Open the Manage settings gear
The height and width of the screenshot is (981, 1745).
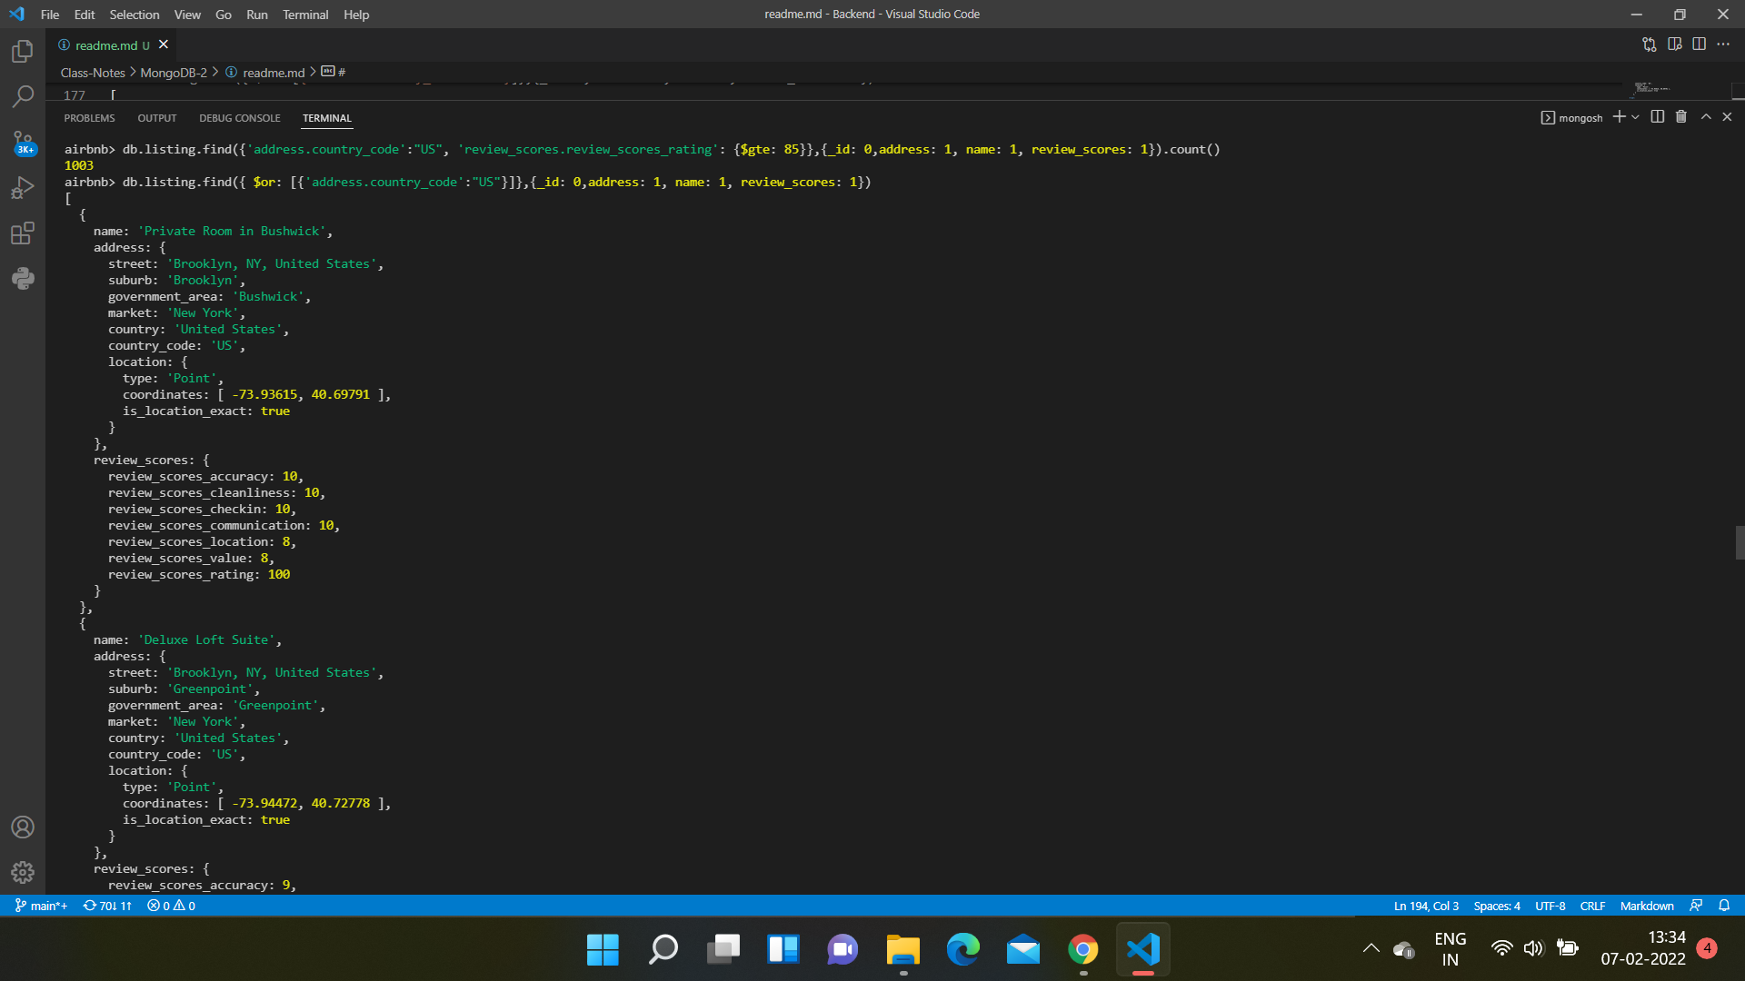22,872
